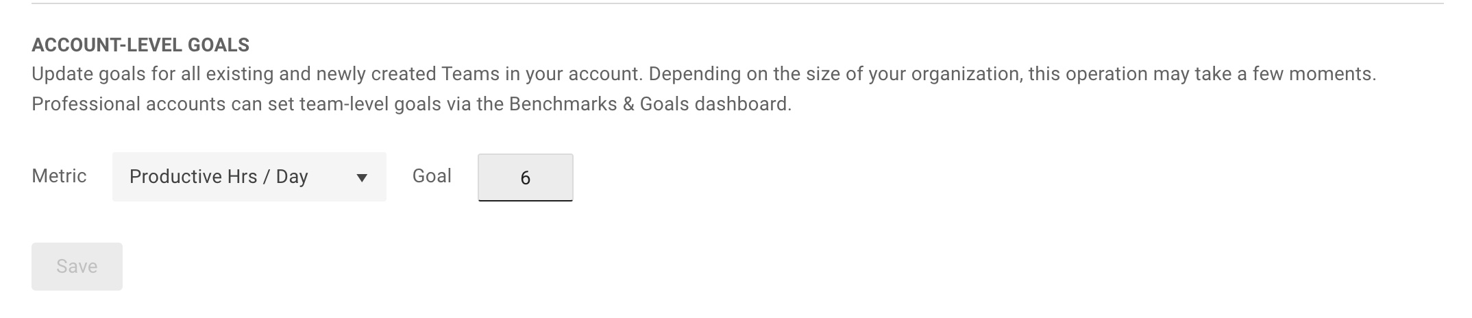The height and width of the screenshot is (318, 1472).
Task: Click the underline of the Goal field
Action: point(526,200)
